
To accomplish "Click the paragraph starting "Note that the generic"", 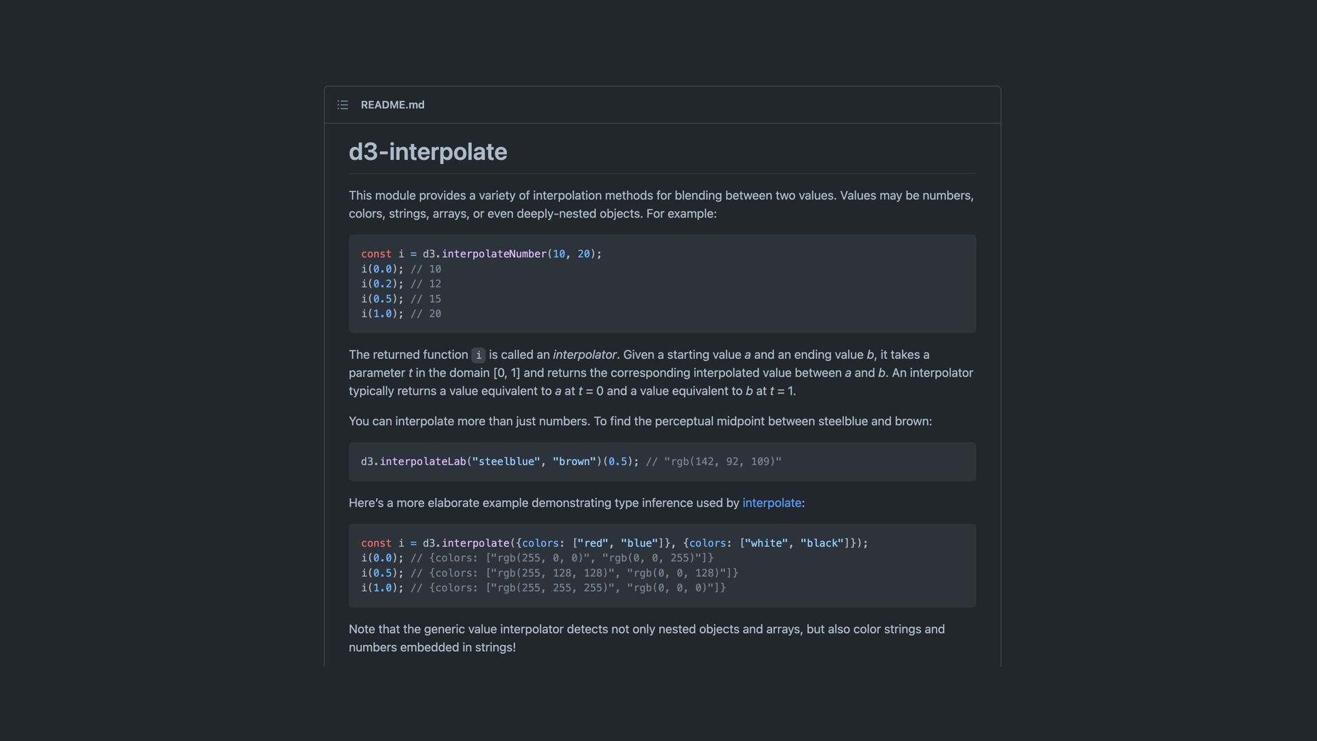I will [x=646, y=638].
